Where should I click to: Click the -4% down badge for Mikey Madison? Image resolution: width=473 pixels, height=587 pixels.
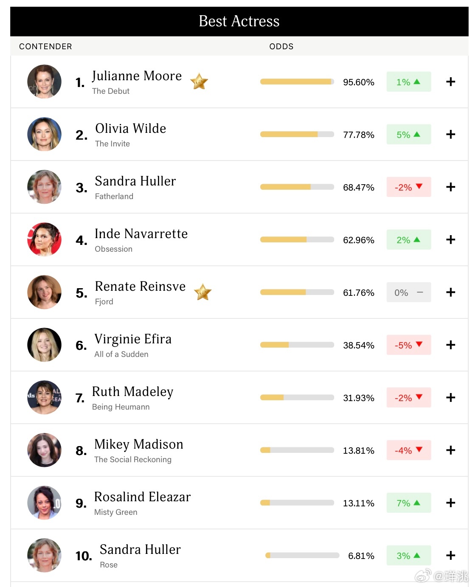(408, 450)
